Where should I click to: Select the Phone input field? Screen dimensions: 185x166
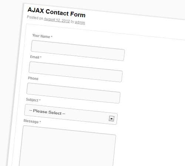coord(74,93)
